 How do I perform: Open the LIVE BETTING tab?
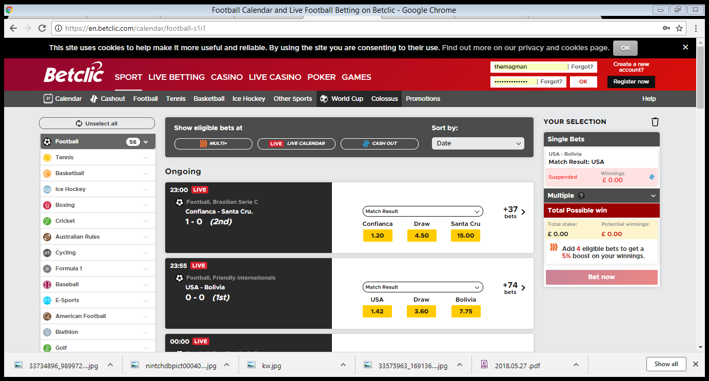[x=176, y=77]
